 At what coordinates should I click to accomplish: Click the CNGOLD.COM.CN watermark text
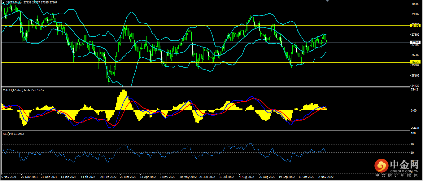(x=405, y=170)
